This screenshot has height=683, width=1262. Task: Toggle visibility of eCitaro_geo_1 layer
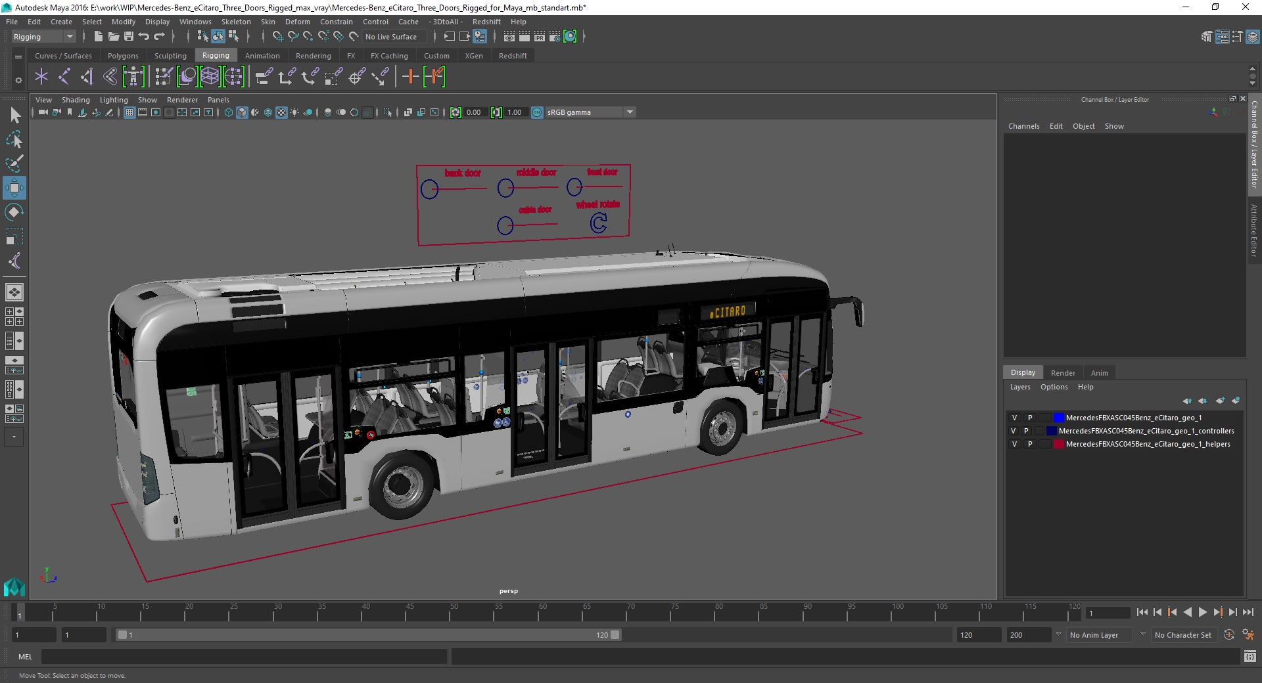[1014, 418]
